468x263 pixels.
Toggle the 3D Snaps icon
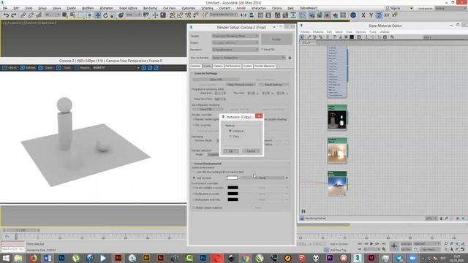(173, 15)
